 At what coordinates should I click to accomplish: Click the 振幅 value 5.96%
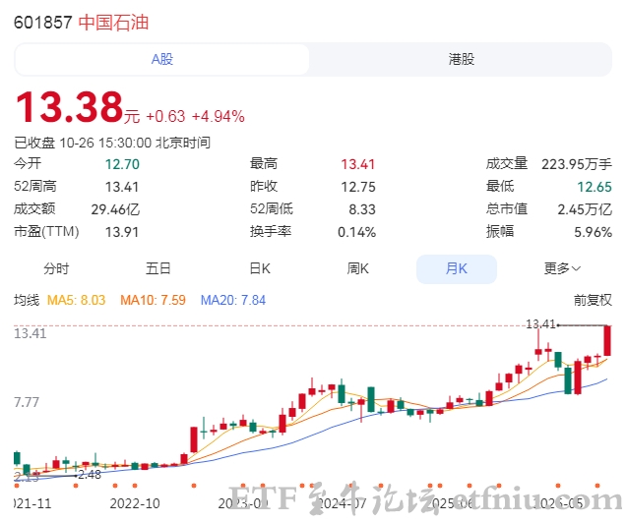point(593,232)
